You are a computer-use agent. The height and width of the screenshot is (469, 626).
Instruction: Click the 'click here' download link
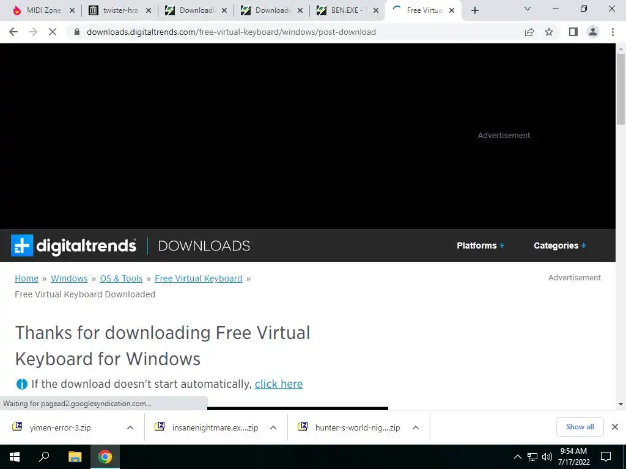tap(279, 384)
